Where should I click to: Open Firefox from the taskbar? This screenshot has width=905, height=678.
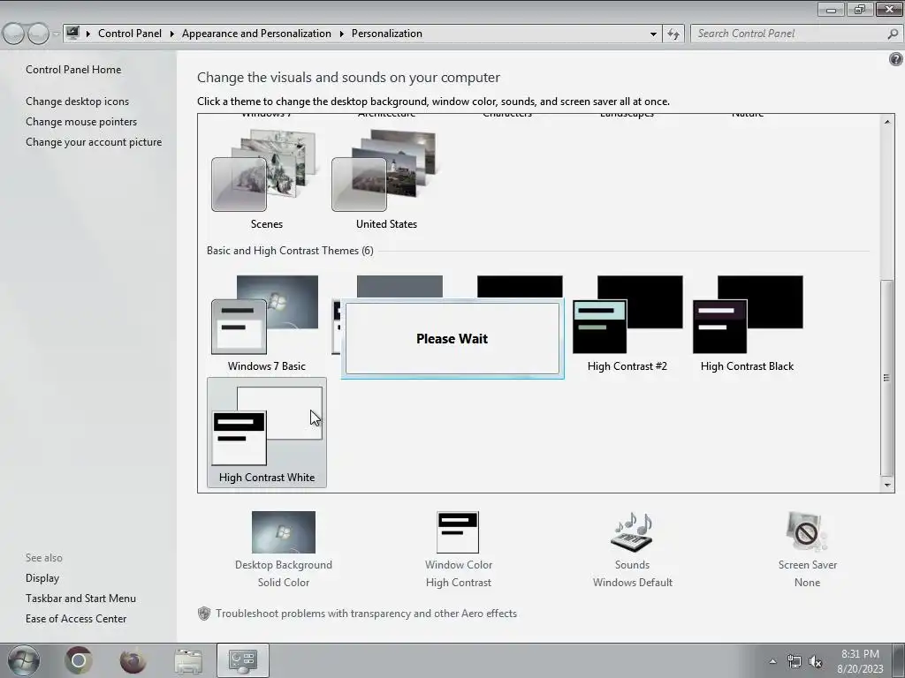tap(133, 660)
